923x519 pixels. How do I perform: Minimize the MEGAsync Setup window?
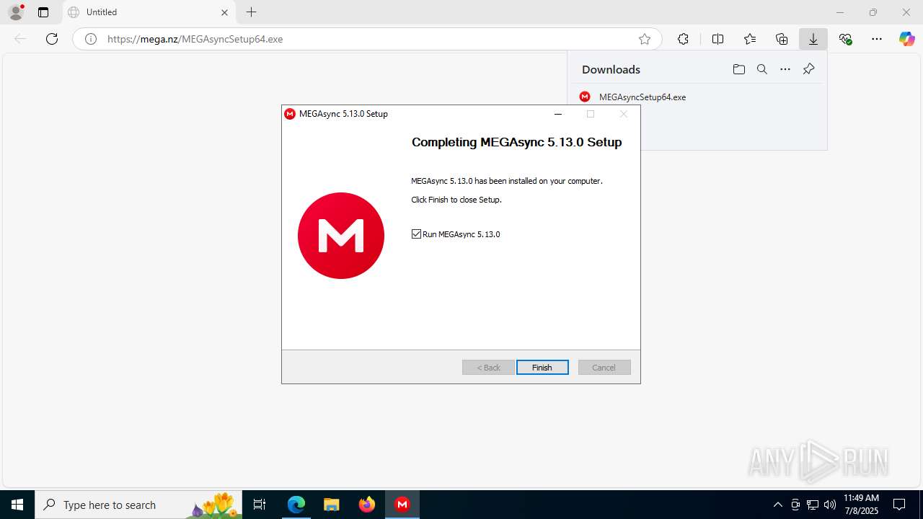coord(557,114)
